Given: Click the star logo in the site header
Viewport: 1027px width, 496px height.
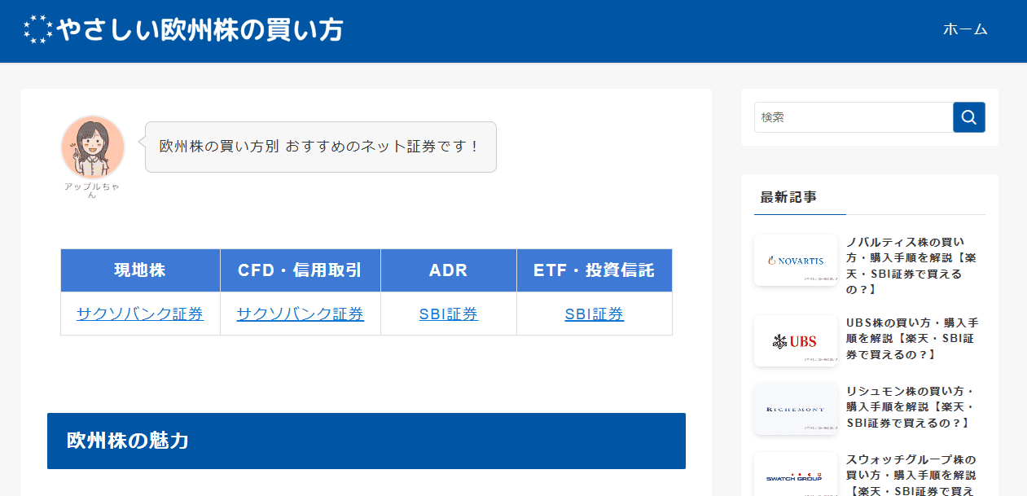Looking at the screenshot, I should click(36, 29).
